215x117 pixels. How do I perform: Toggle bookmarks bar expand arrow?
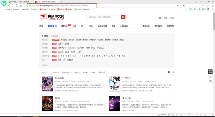(x=2, y=9)
